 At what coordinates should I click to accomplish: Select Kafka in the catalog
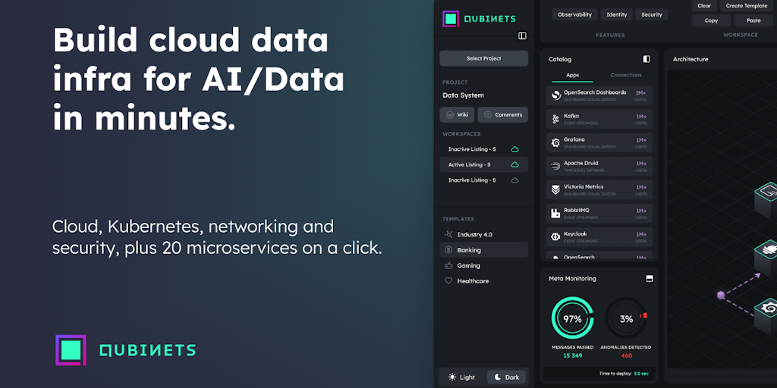click(599, 119)
